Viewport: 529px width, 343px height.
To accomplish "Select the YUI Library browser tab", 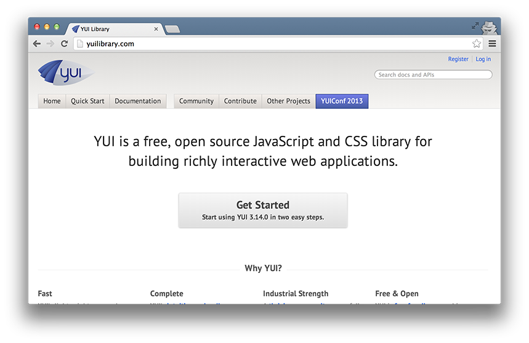I will pyautogui.click(x=115, y=29).
